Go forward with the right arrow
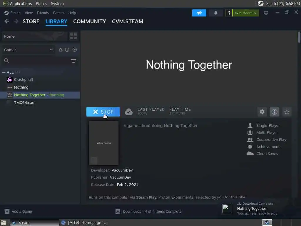This screenshot has width=301, height=226. click(16, 21)
